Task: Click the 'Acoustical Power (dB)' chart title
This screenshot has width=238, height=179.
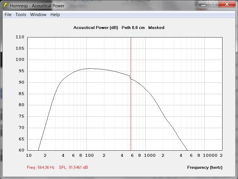Action: pos(96,27)
